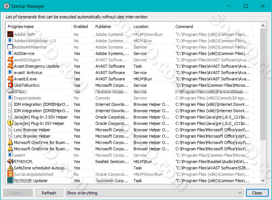Click the "Realtek Semicon..." publisher cell
Image resolution: width=272 pixels, height=200 pixels.
click(x=112, y=161)
